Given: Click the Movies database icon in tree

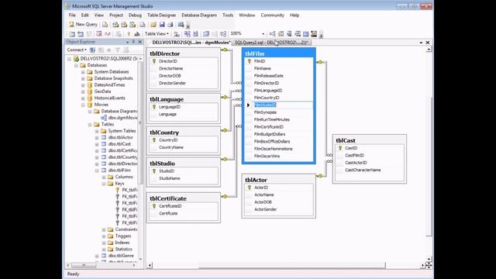Looking at the screenshot, I should coord(90,105).
